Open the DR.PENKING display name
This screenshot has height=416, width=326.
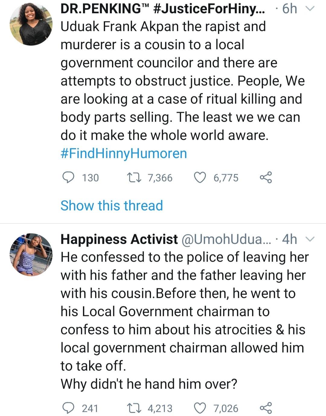coord(163,9)
